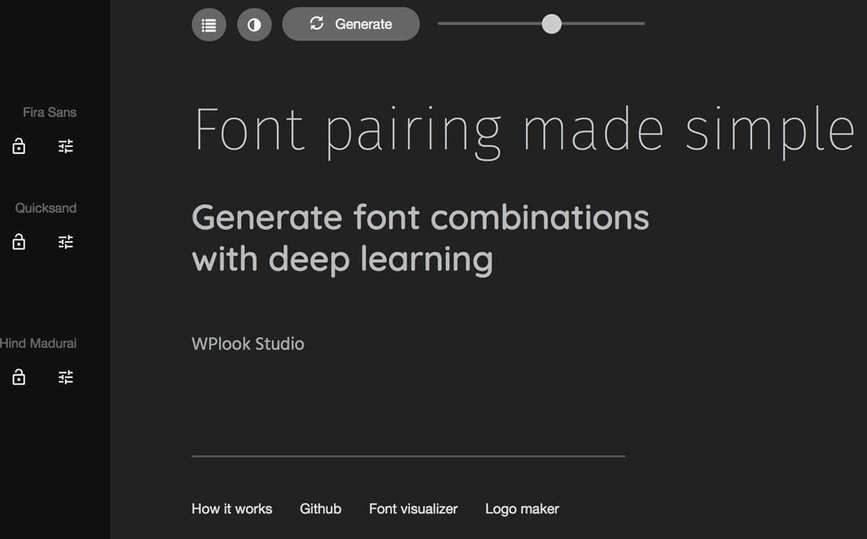Edit the 'WPlook Studio' body text
The width and height of the screenshot is (867, 539).
coord(248,344)
